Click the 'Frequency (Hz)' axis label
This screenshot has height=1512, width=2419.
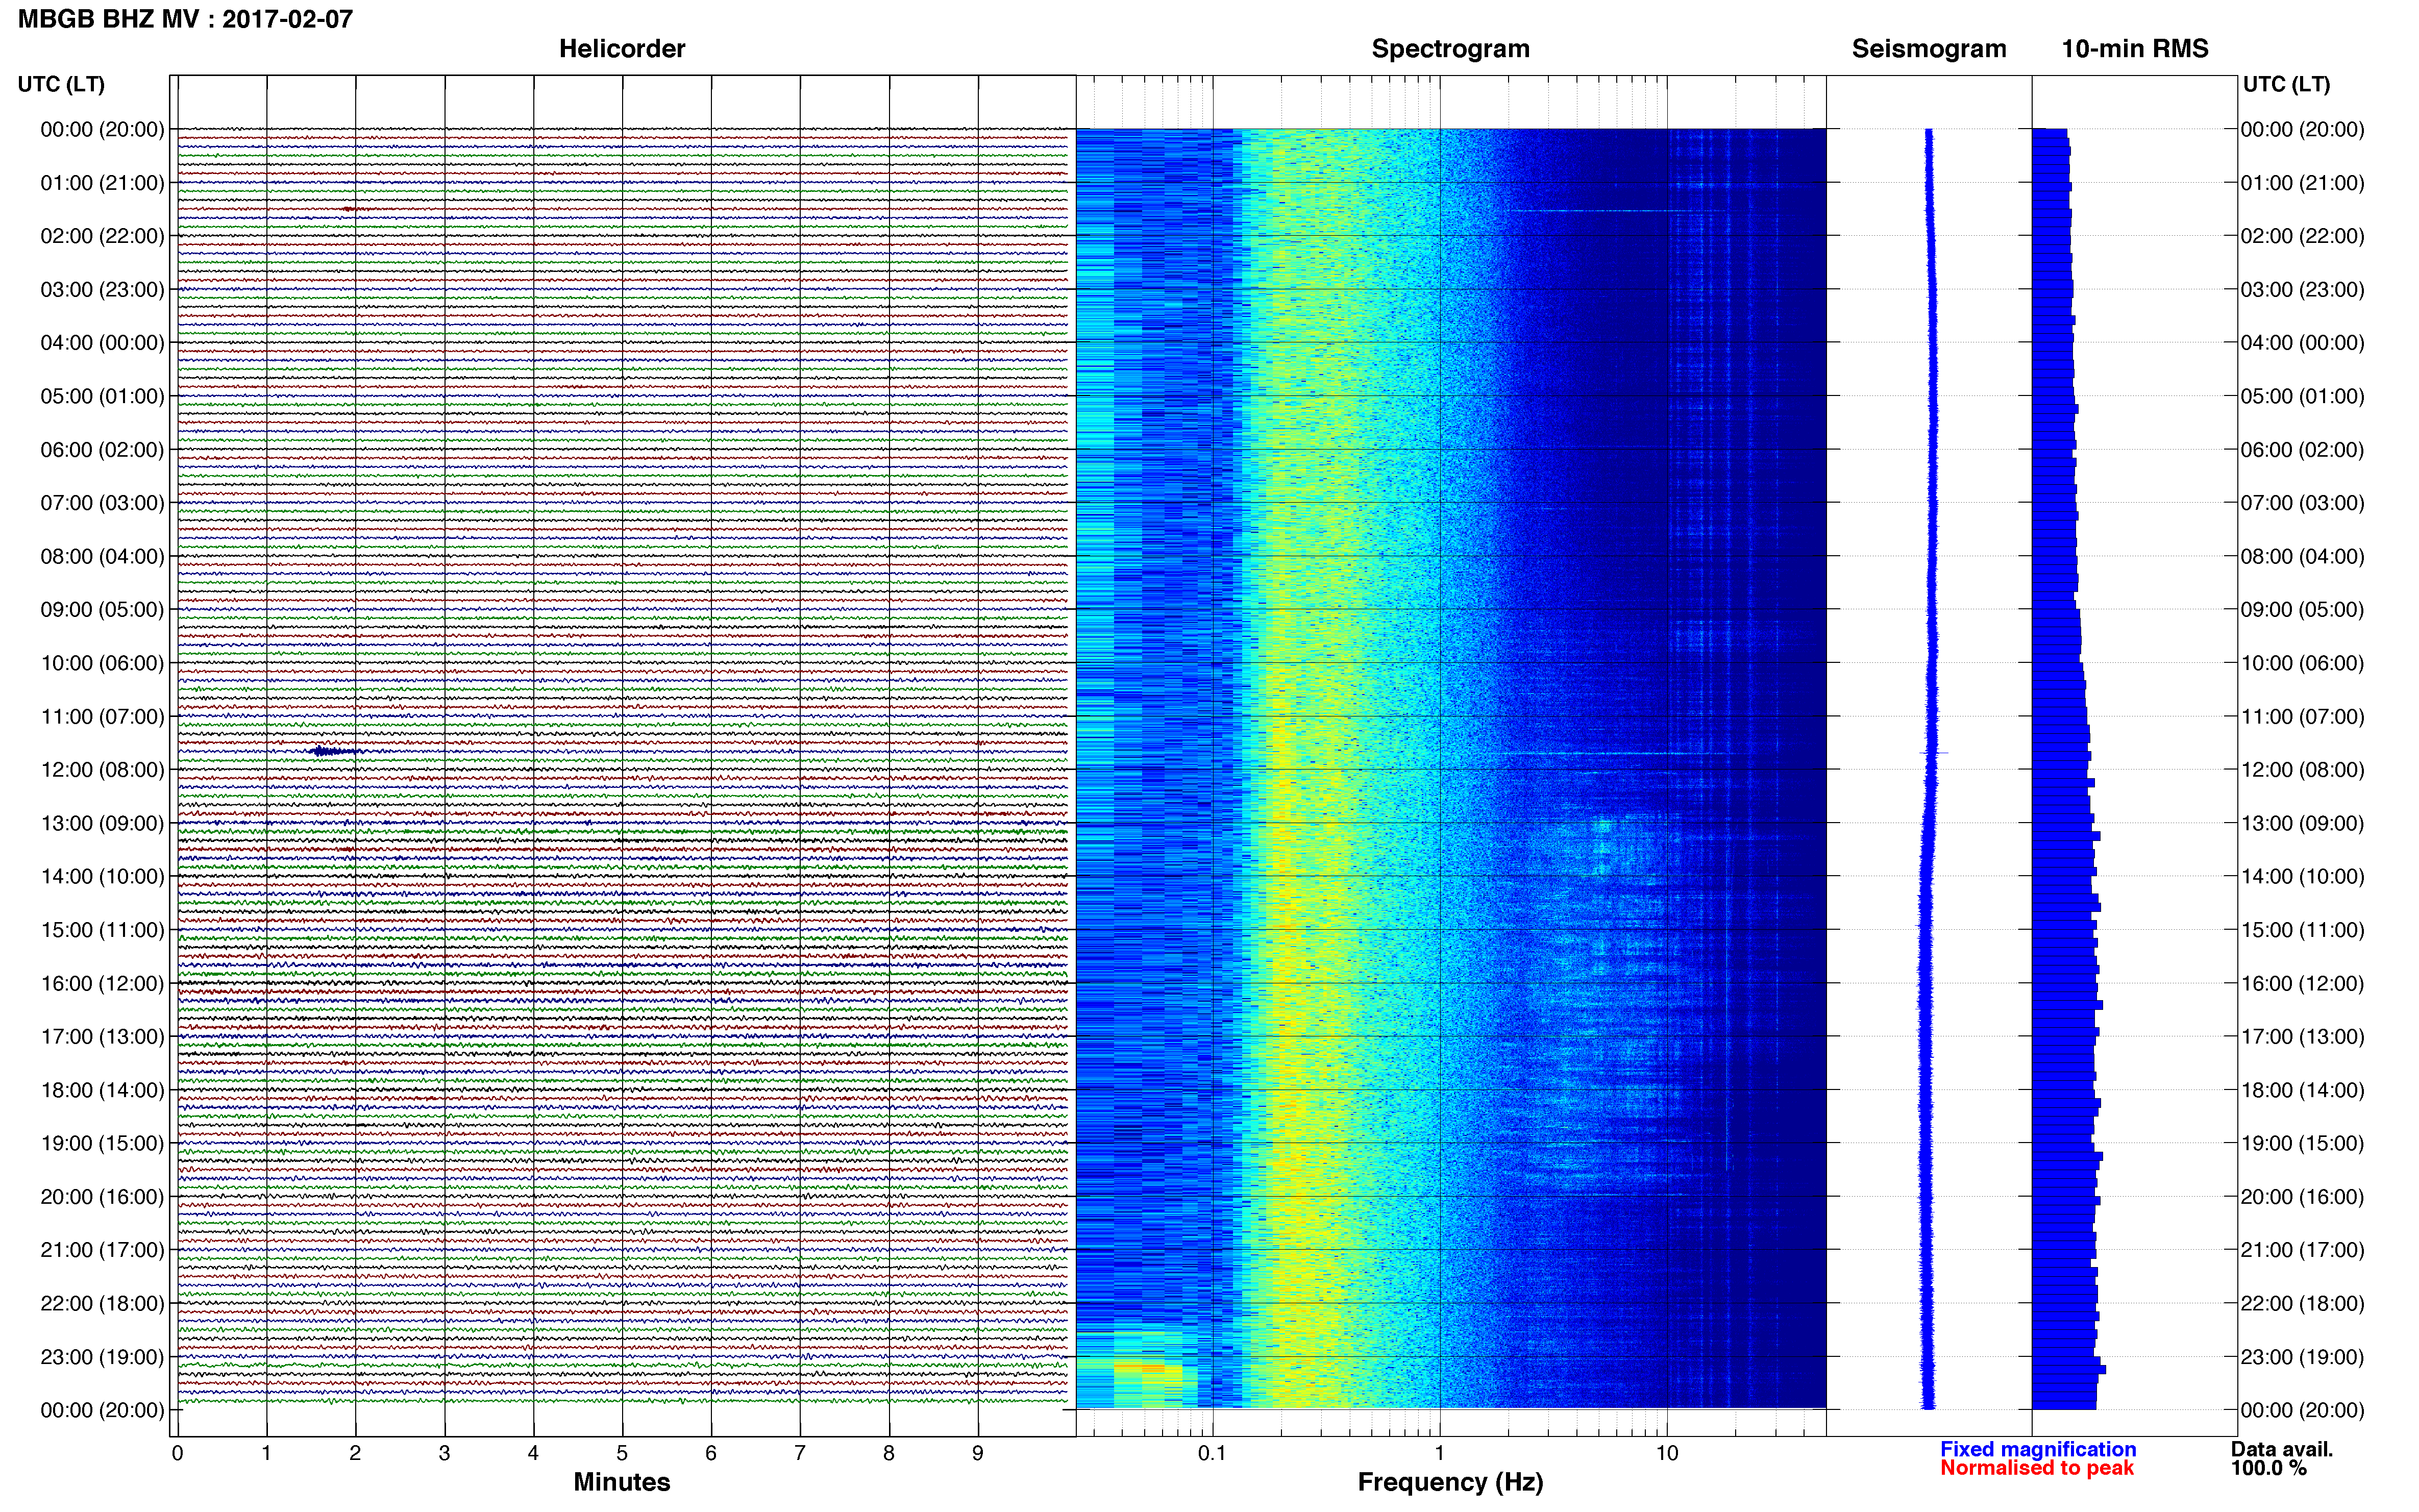click(1450, 1482)
